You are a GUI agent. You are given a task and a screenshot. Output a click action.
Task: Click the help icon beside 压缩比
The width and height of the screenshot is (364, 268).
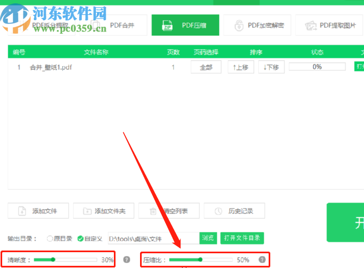[262, 260]
